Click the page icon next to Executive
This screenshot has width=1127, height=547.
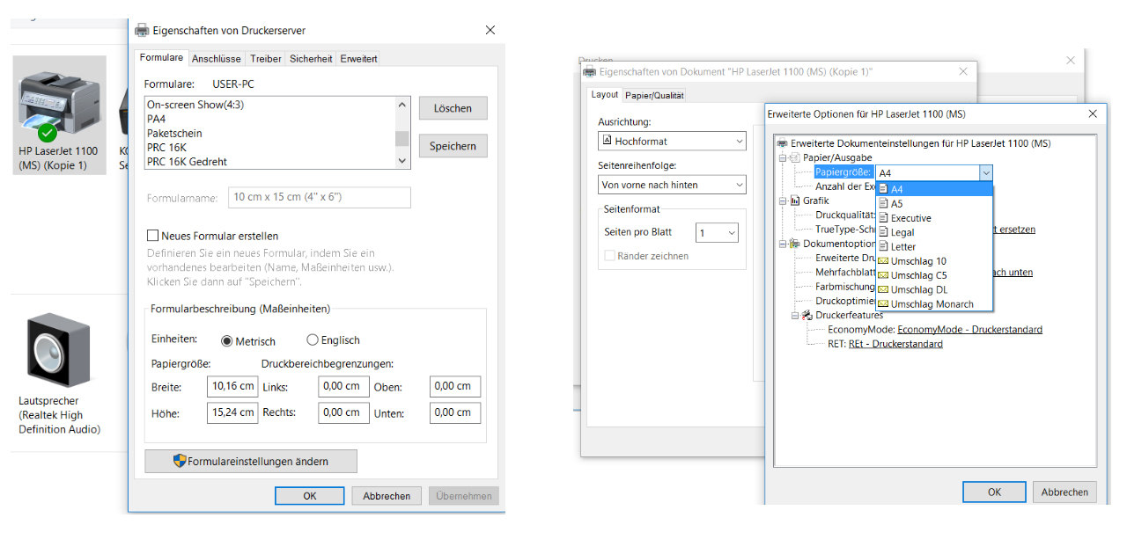[x=884, y=217]
